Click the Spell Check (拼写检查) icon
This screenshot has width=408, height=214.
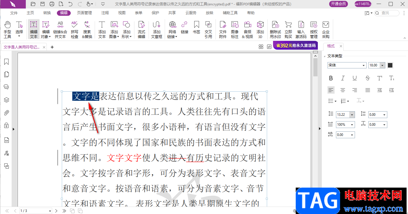tap(75, 30)
